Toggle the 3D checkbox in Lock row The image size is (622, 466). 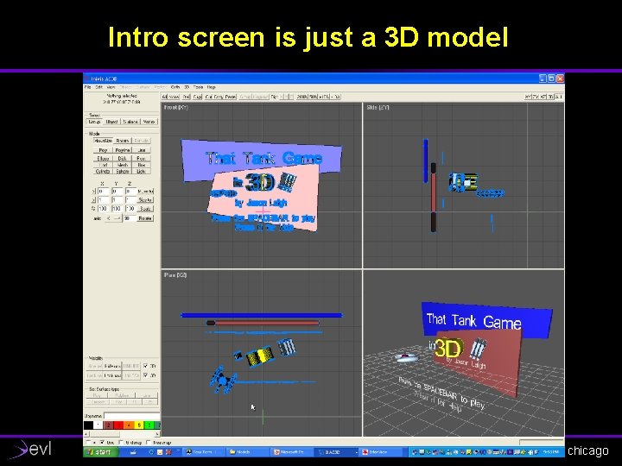[x=146, y=375]
